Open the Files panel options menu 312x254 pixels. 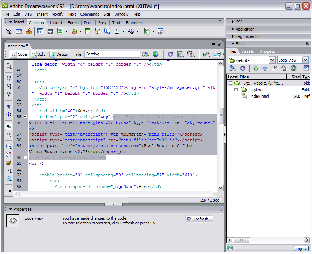click(x=307, y=44)
